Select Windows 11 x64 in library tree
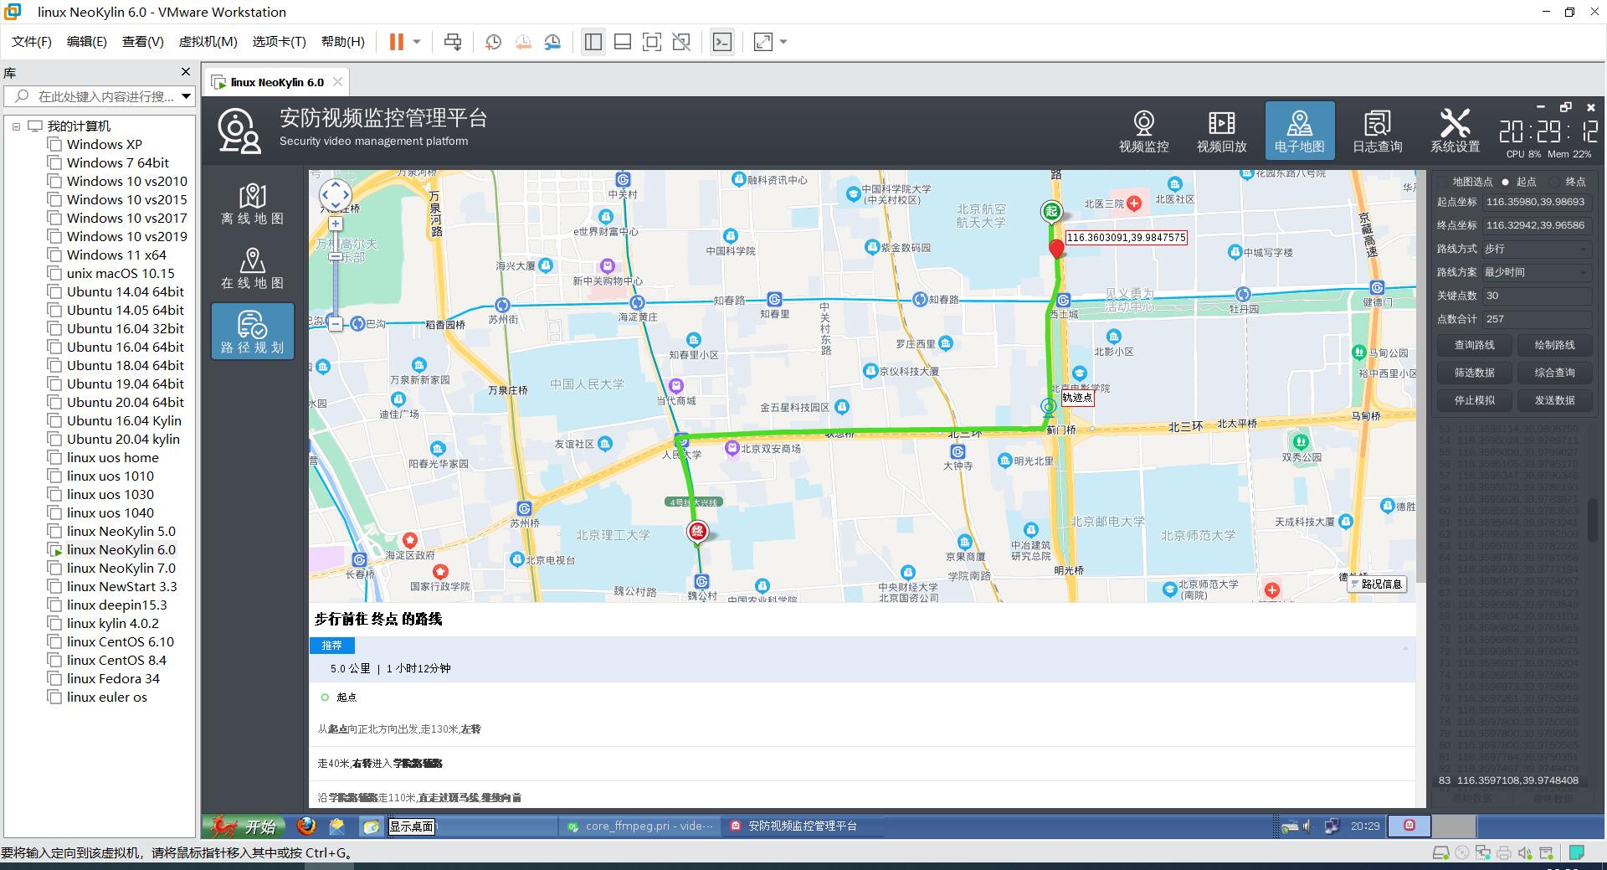This screenshot has width=1607, height=870. [x=116, y=255]
